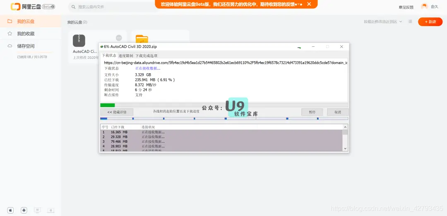This screenshot has width=447, height=216.
Task: Focus the 搜索云盘内文件 search field
Action: [x=113, y=7]
